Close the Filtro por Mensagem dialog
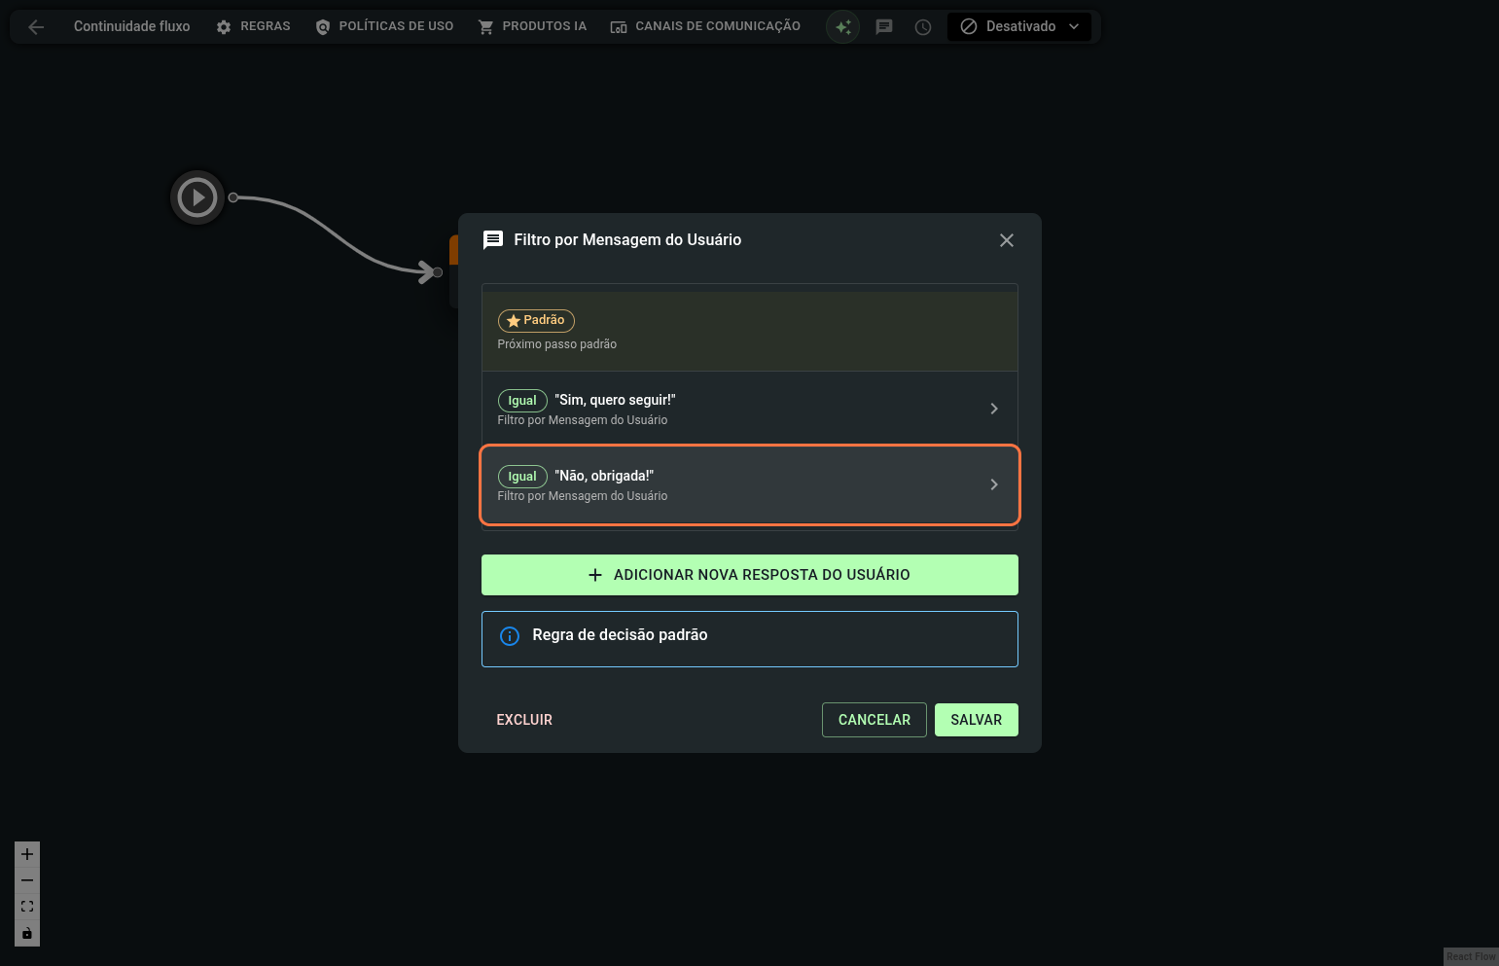Screen dimensions: 1499x966 [1006, 240]
